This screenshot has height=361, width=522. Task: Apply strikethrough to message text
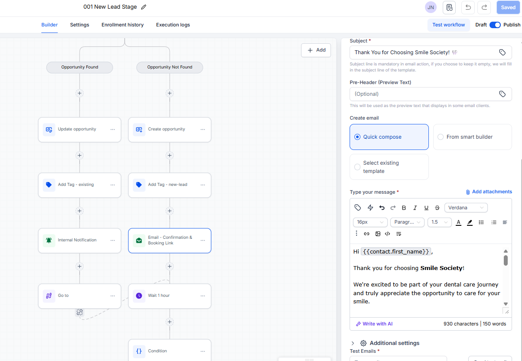[437, 208]
